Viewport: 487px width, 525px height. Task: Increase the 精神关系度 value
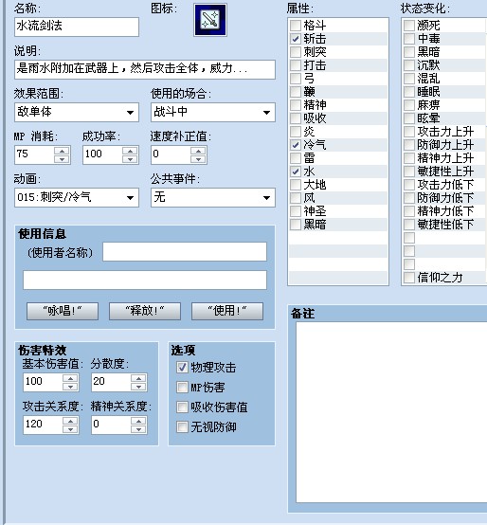coord(138,421)
